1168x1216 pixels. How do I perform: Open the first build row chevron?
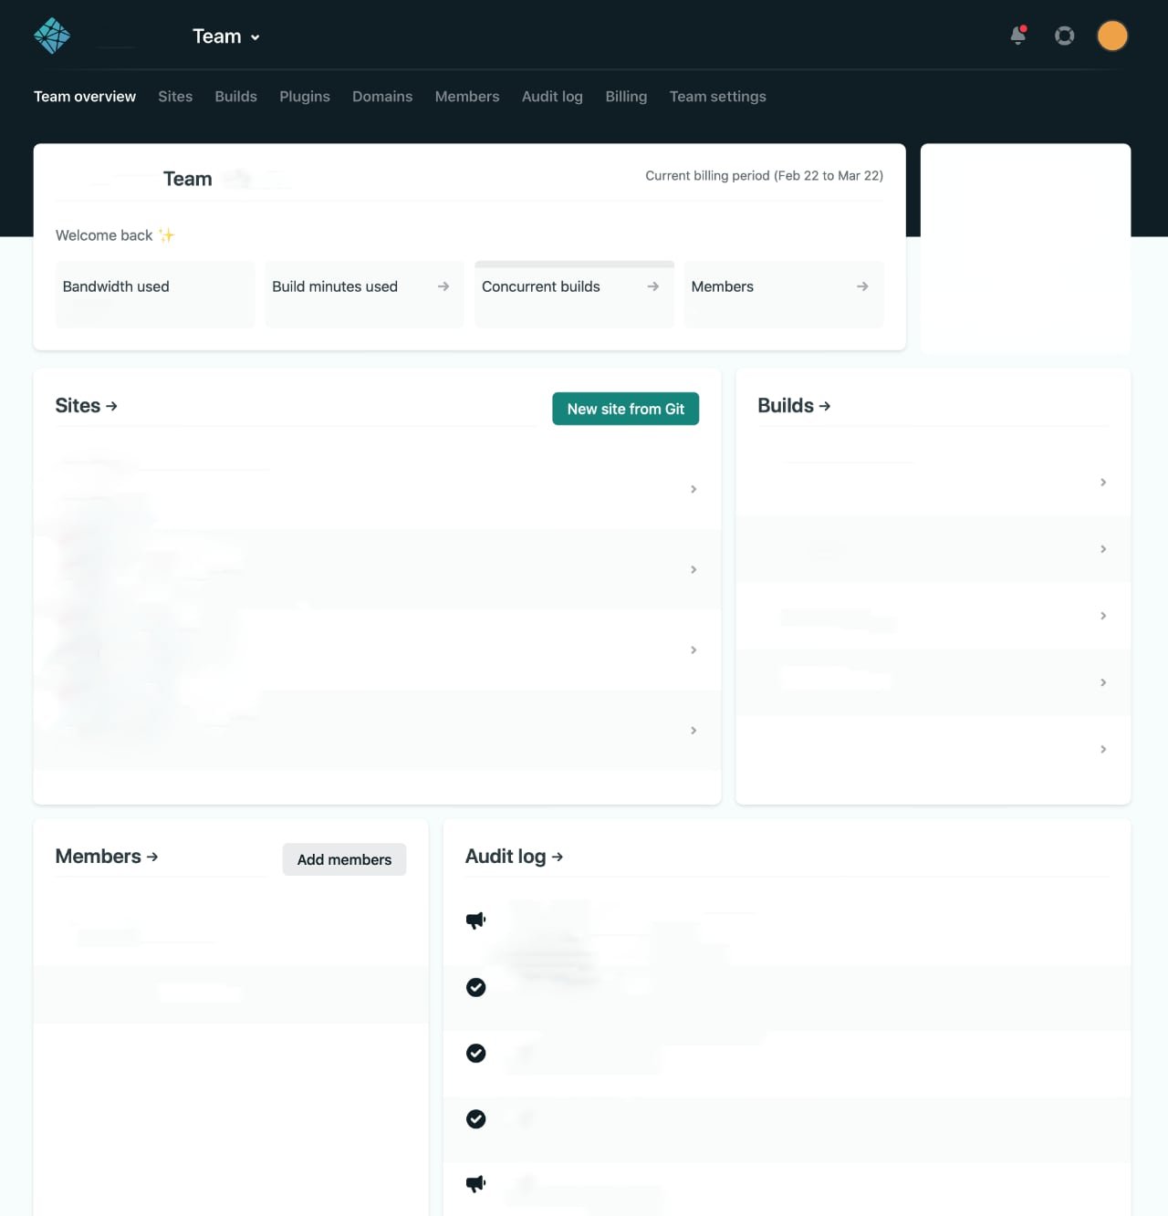click(x=1103, y=483)
